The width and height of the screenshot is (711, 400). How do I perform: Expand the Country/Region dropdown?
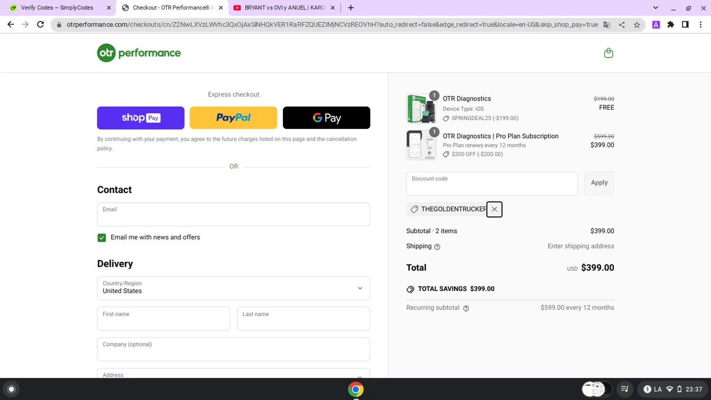(234, 288)
